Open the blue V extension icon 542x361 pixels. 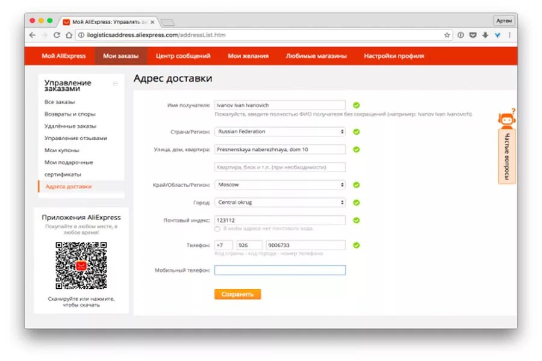[x=497, y=35]
